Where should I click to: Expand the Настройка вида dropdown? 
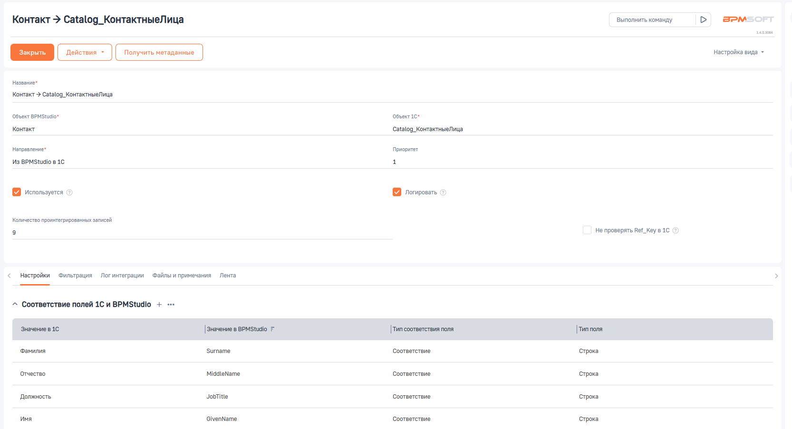tap(738, 52)
